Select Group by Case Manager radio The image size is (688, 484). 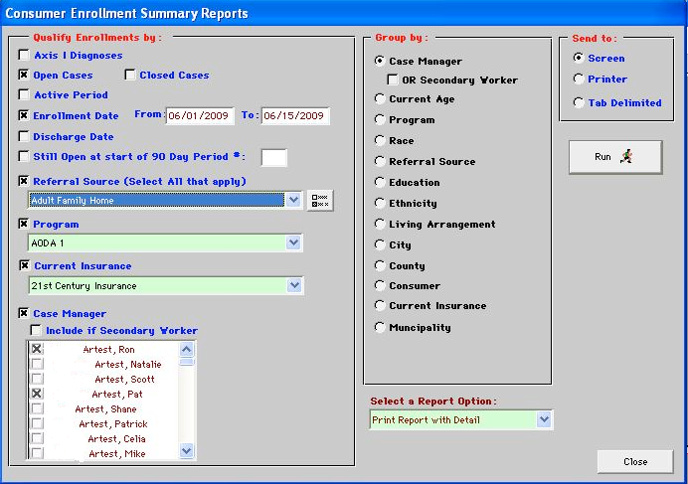coord(380,61)
